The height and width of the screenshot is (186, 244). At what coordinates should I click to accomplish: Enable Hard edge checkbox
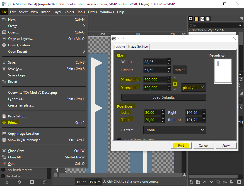coord(3,176)
